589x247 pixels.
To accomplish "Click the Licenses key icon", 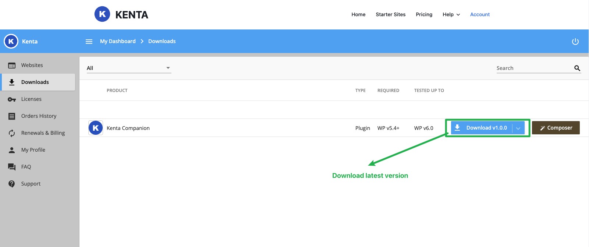I will [x=12, y=99].
